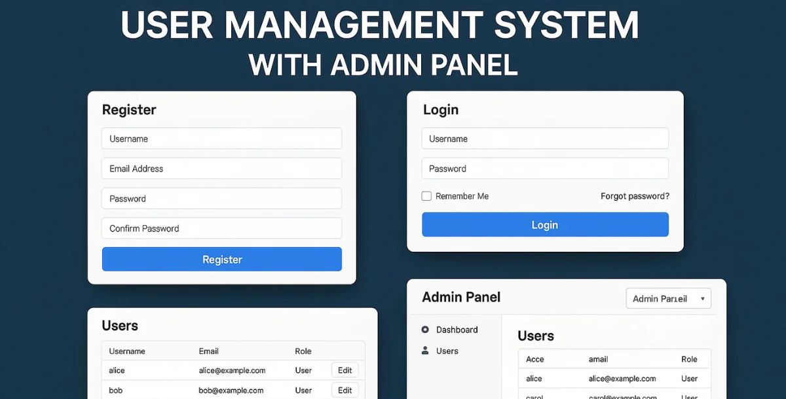Click Edit button in bob's row
The height and width of the screenshot is (399, 786).
345,390
